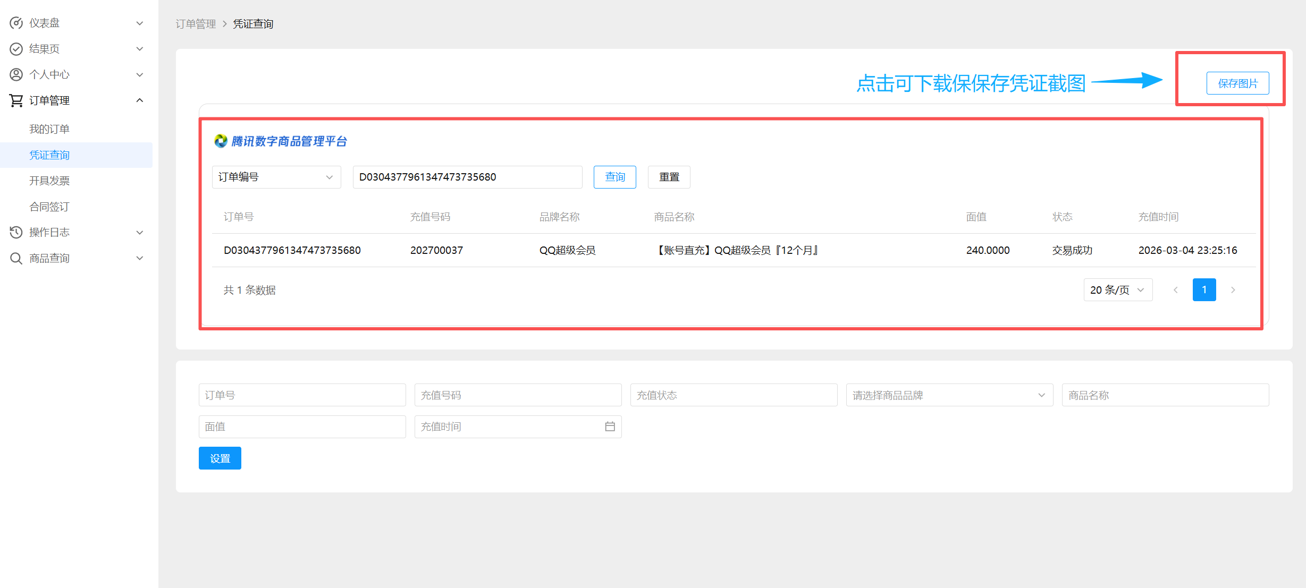Viewport: 1306px width, 588px height.
Task: Collapse the 订单管理 menu chevron
Action: coord(140,100)
